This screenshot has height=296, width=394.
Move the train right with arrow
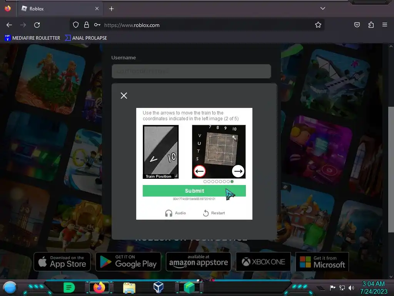(238, 171)
